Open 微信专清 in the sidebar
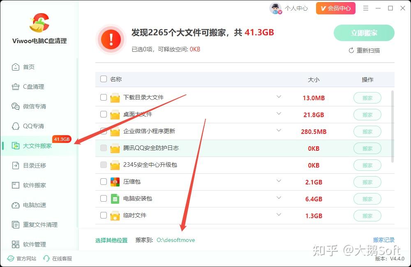The image size is (411, 267). [x=35, y=106]
